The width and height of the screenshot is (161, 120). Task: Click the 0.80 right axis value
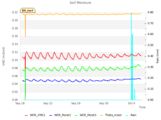pyautogui.click(x=150, y=12)
